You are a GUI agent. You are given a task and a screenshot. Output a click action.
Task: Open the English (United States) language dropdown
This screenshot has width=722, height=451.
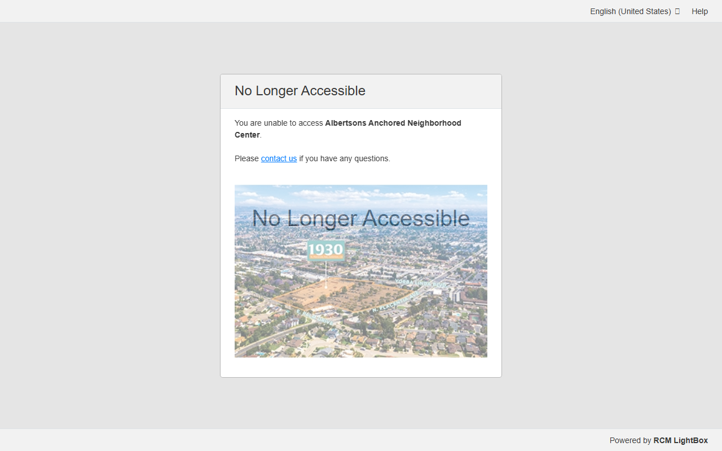[x=635, y=11]
